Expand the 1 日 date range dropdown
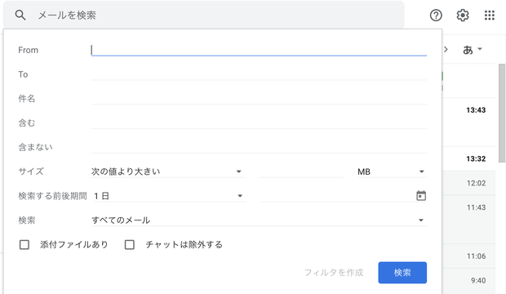The width and height of the screenshot is (506, 294). (169, 196)
